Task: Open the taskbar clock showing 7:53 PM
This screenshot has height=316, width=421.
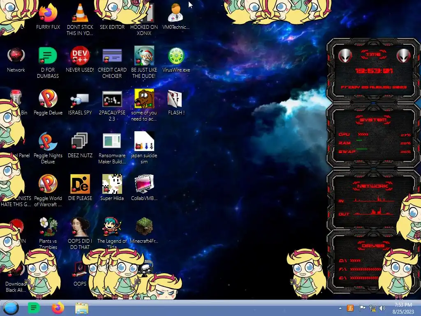Action: tap(403, 308)
